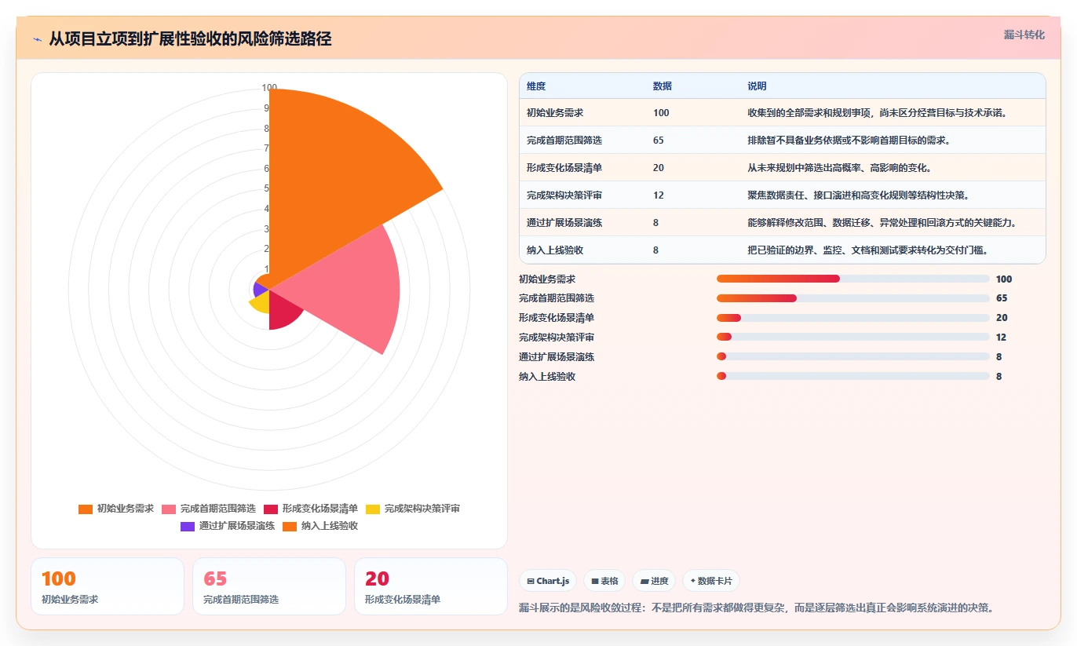Select the 初始业务需求 cell in the table
Image resolution: width=1077 pixels, height=646 pixels.
[582, 113]
